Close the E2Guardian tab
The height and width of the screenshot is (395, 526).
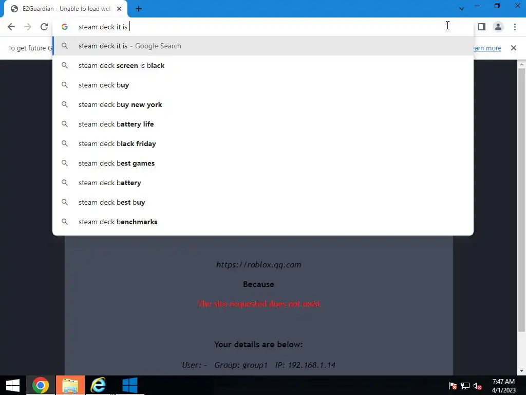pyautogui.click(x=119, y=9)
